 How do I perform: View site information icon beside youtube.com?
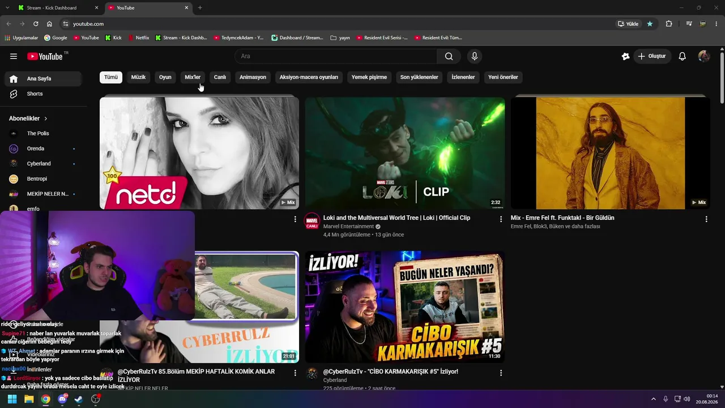click(66, 24)
